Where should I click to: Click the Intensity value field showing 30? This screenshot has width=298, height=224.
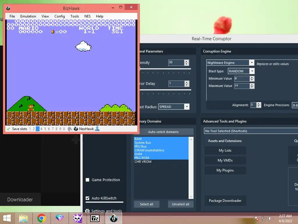176,63
